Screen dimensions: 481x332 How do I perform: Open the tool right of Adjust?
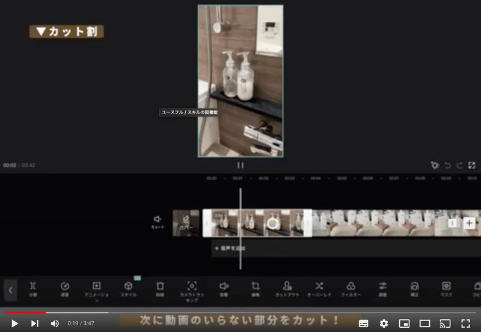click(x=414, y=289)
